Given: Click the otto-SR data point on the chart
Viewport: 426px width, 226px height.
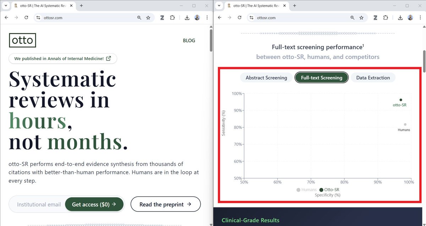Looking at the screenshot, I should point(401,100).
